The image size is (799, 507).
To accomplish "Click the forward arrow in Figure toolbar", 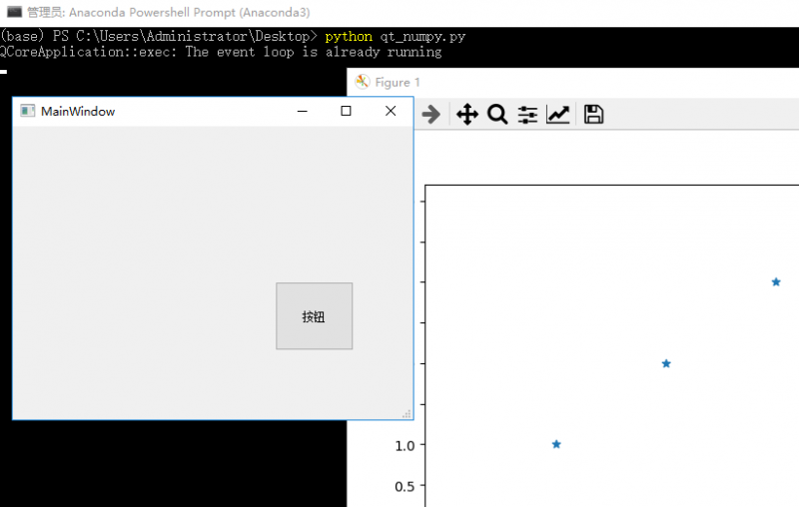I will pyautogui.click(x=430, y=115).
